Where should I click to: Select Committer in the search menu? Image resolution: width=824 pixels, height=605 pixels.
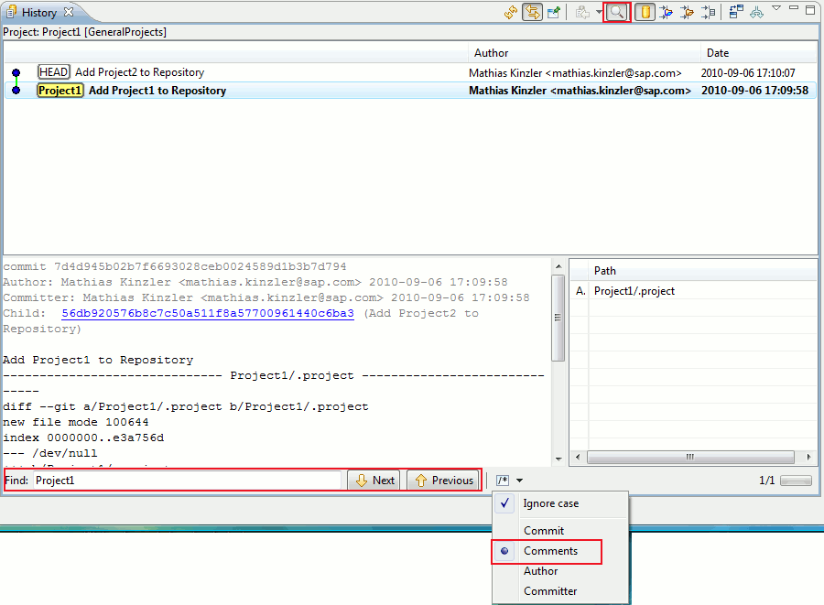[x=550, y=591]
